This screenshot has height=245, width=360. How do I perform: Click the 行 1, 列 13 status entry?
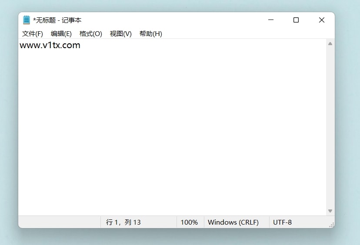(x=123, y=222)
